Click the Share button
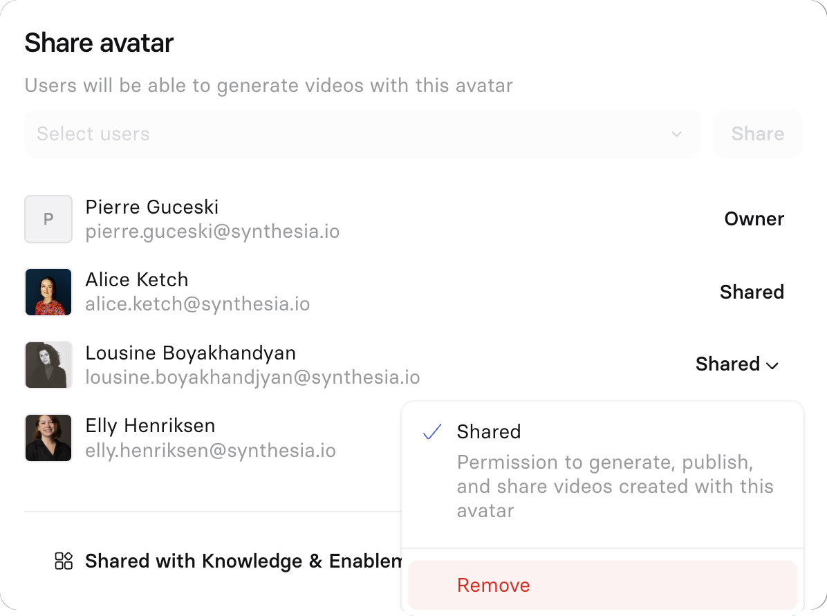 757,134
